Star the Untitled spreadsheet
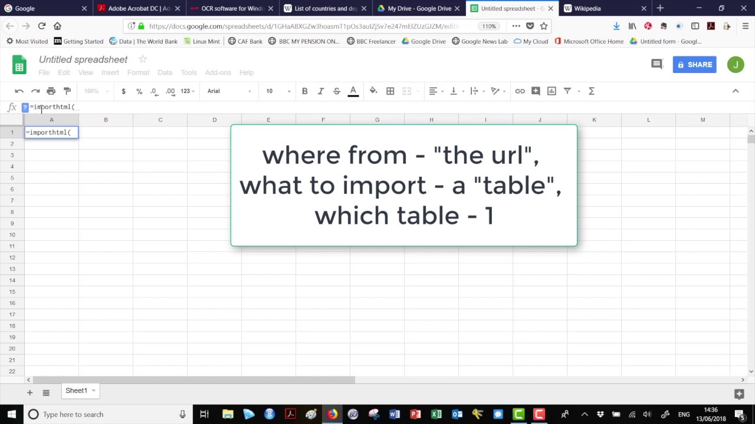Viewport: 755px width, 424px height. (x=143, y=59)
